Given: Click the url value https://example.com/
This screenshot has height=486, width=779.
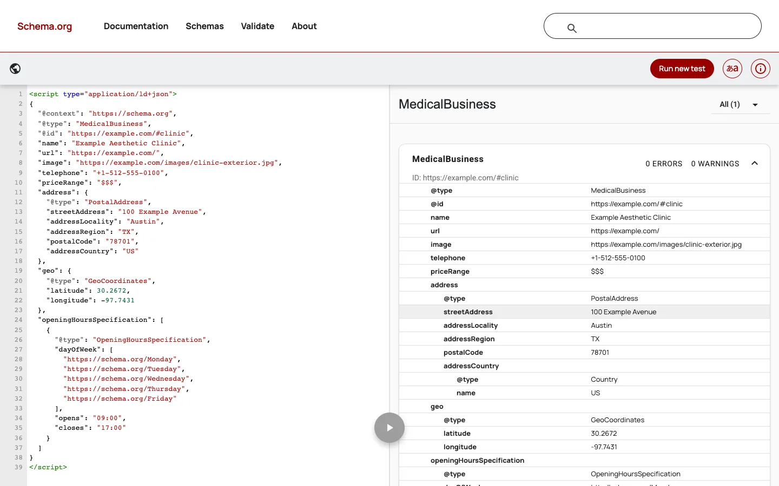Looking at the screenshot, I should 625,231.
